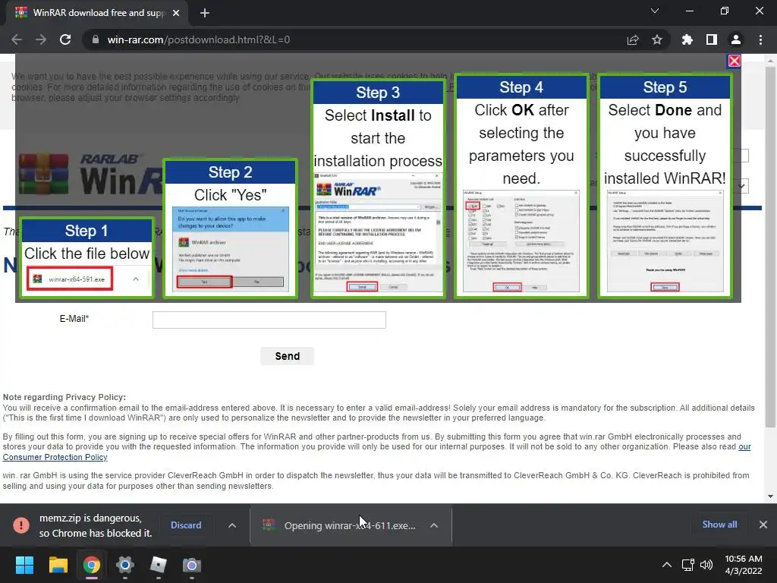
Task: Open the Chrome profile avatar icon
Action: tap(736, 39)
